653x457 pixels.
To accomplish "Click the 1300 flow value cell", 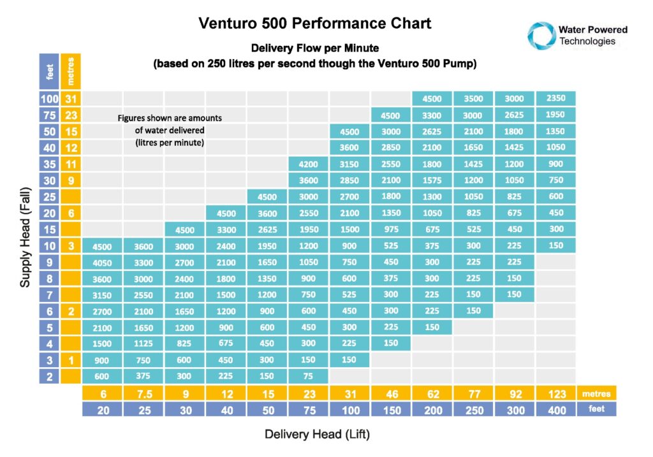I will [432, 196].
